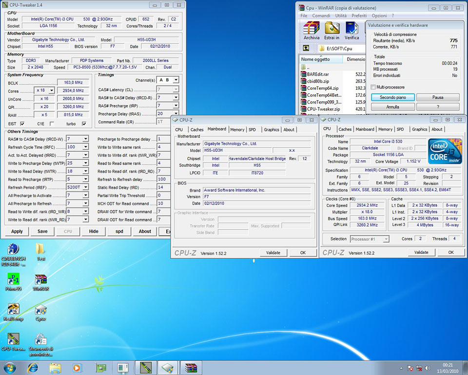Open the Graphics tab in CPU-Z processor window

click(419, 129)
